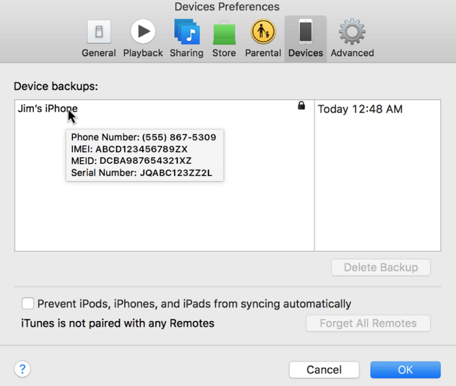Open the Store shopping bag icon
This screenshot has width=456, height=386.
point(224,32)
